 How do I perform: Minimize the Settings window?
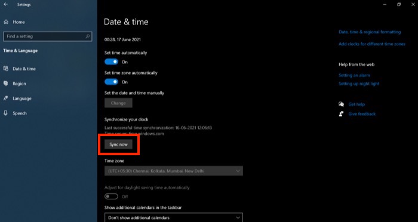(385, 5)
